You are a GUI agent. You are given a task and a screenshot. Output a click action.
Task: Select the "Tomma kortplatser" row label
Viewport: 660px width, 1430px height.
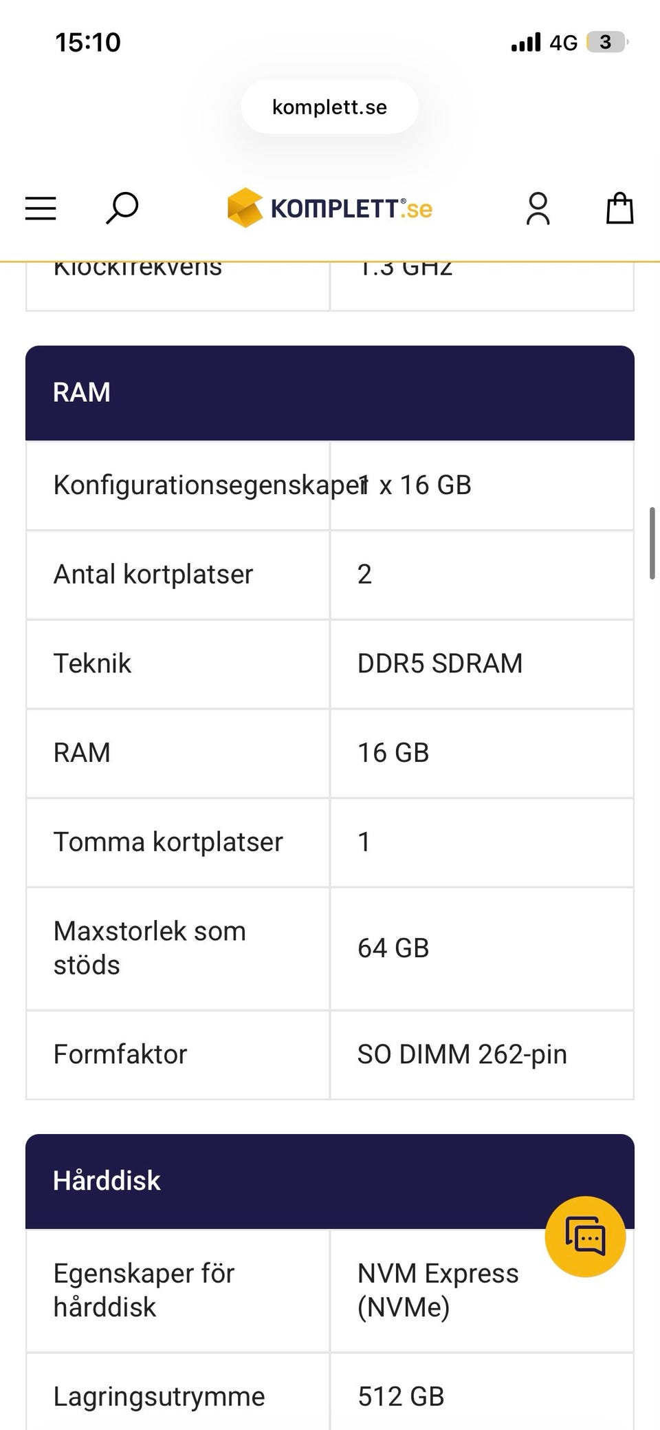tap(168, 842)
